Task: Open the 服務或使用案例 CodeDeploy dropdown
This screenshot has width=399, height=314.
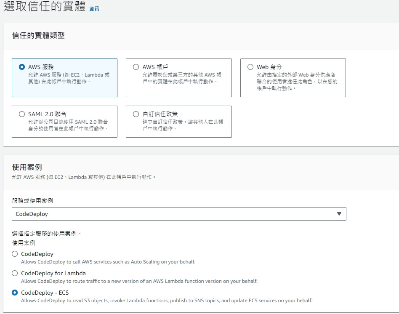Action: 179,214
